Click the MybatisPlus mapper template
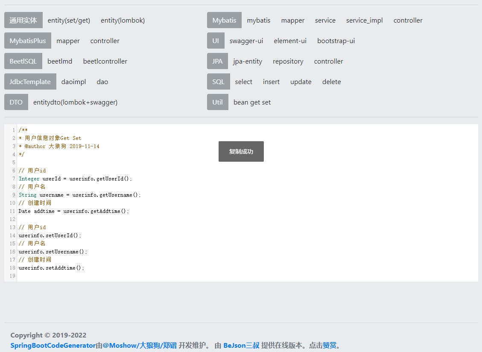 [68, 41]
